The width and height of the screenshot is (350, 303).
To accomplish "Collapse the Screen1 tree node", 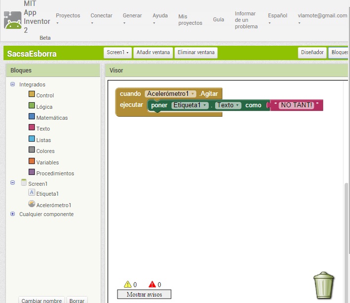I will tap(13, 182).
